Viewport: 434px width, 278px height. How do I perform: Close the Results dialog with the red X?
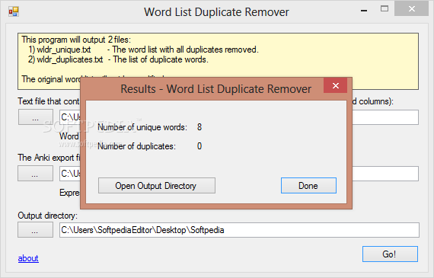coord(336,85)
